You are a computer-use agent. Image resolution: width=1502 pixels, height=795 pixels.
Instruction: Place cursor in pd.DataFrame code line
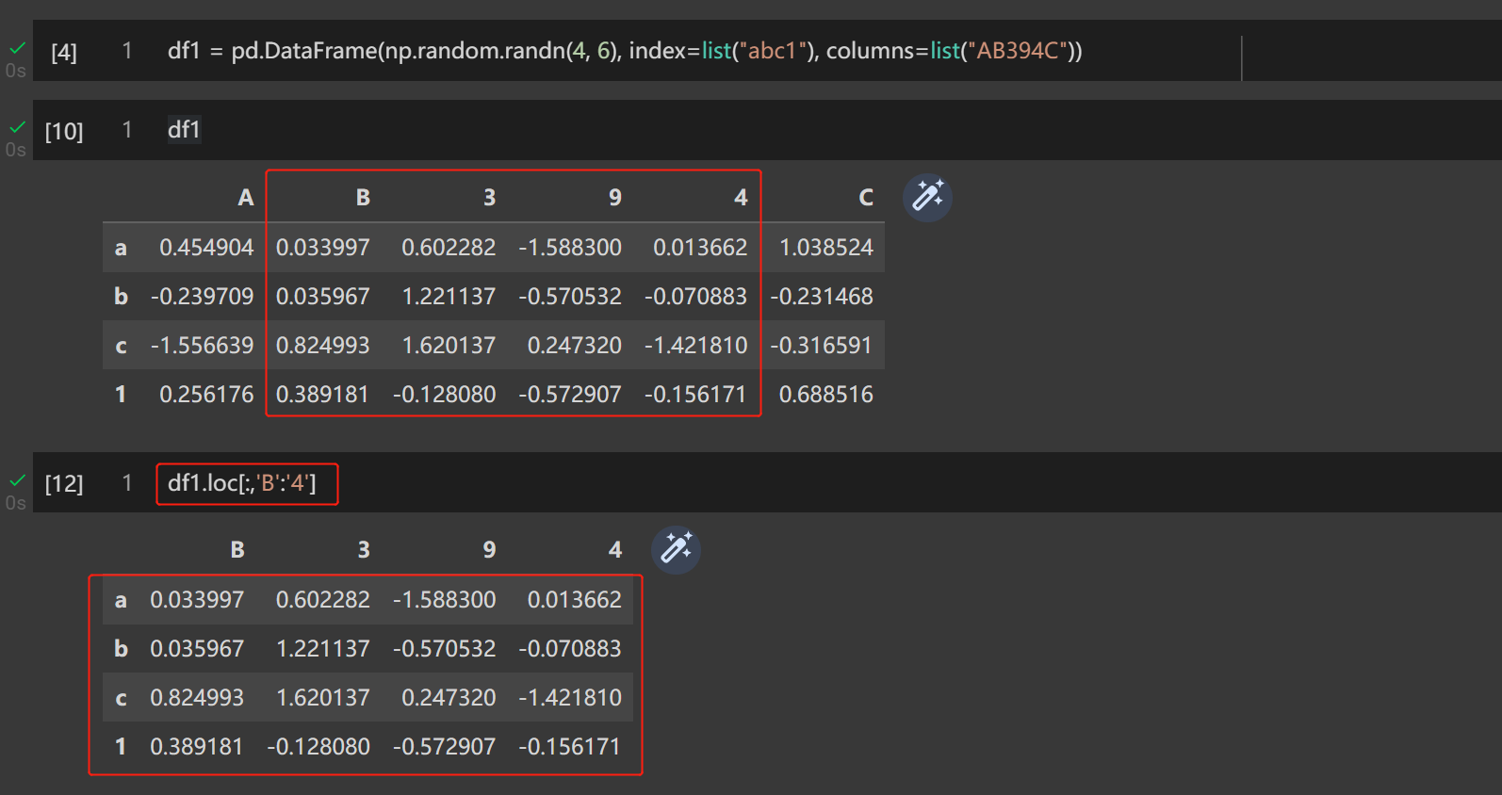pos(625,51)
